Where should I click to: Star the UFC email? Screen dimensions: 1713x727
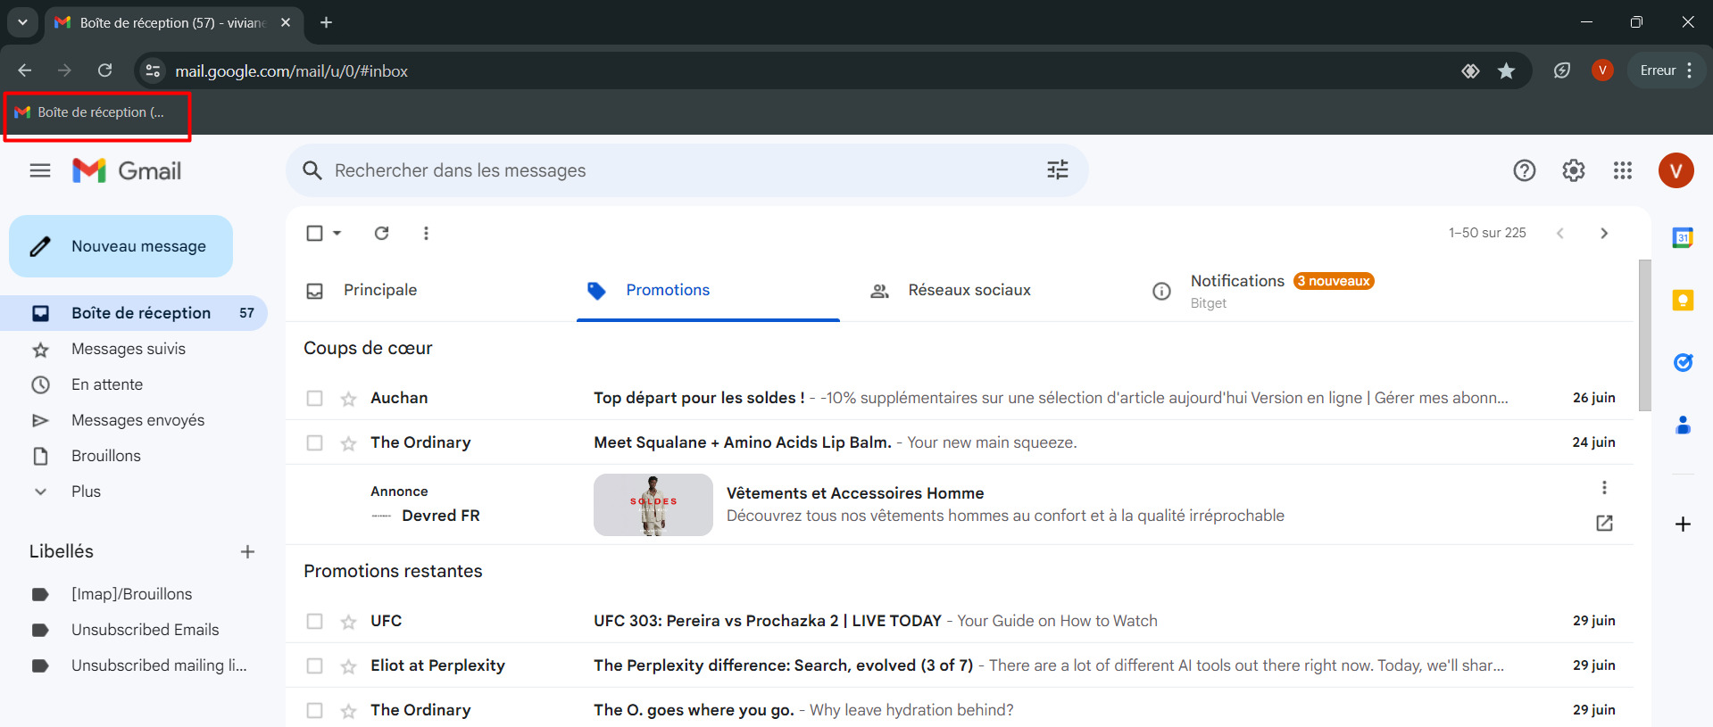point(348,622)
